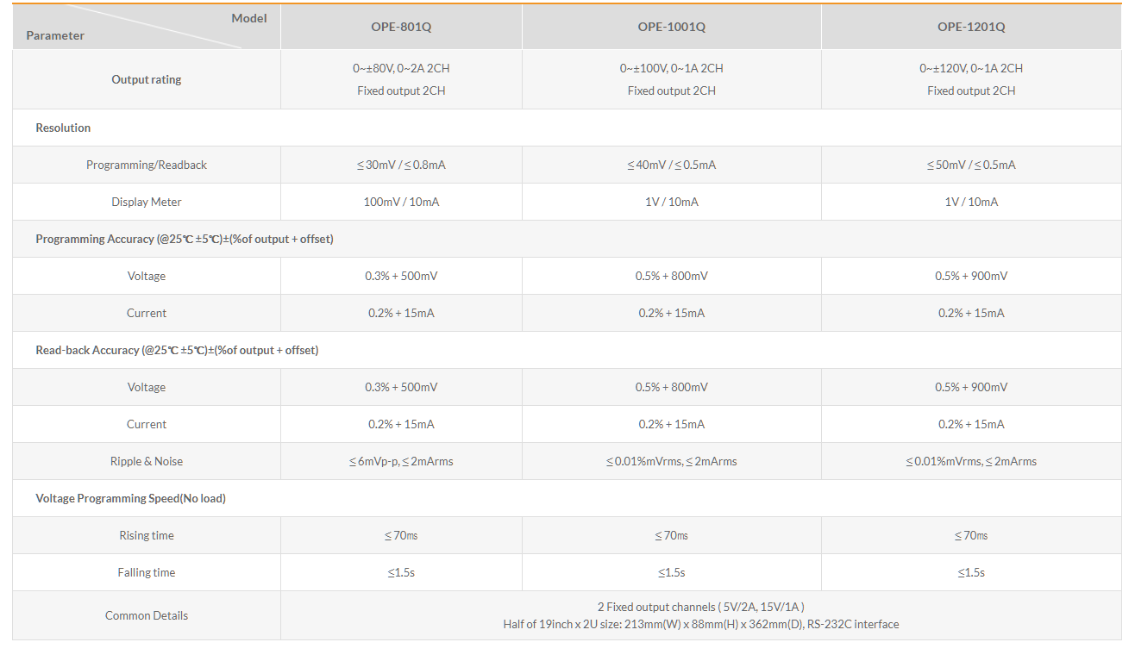This screenshot has height=661, width=1135.
Task: Select OPE-1001Q read-back voltage 0.5% + 800mV
Action: [x=672, y=387]
